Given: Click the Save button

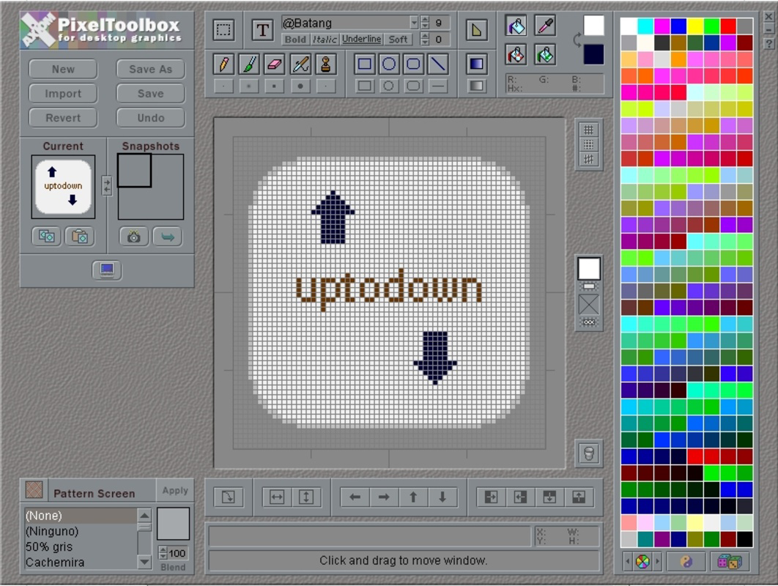Looking at the screenshot, I should coord(150,93).
